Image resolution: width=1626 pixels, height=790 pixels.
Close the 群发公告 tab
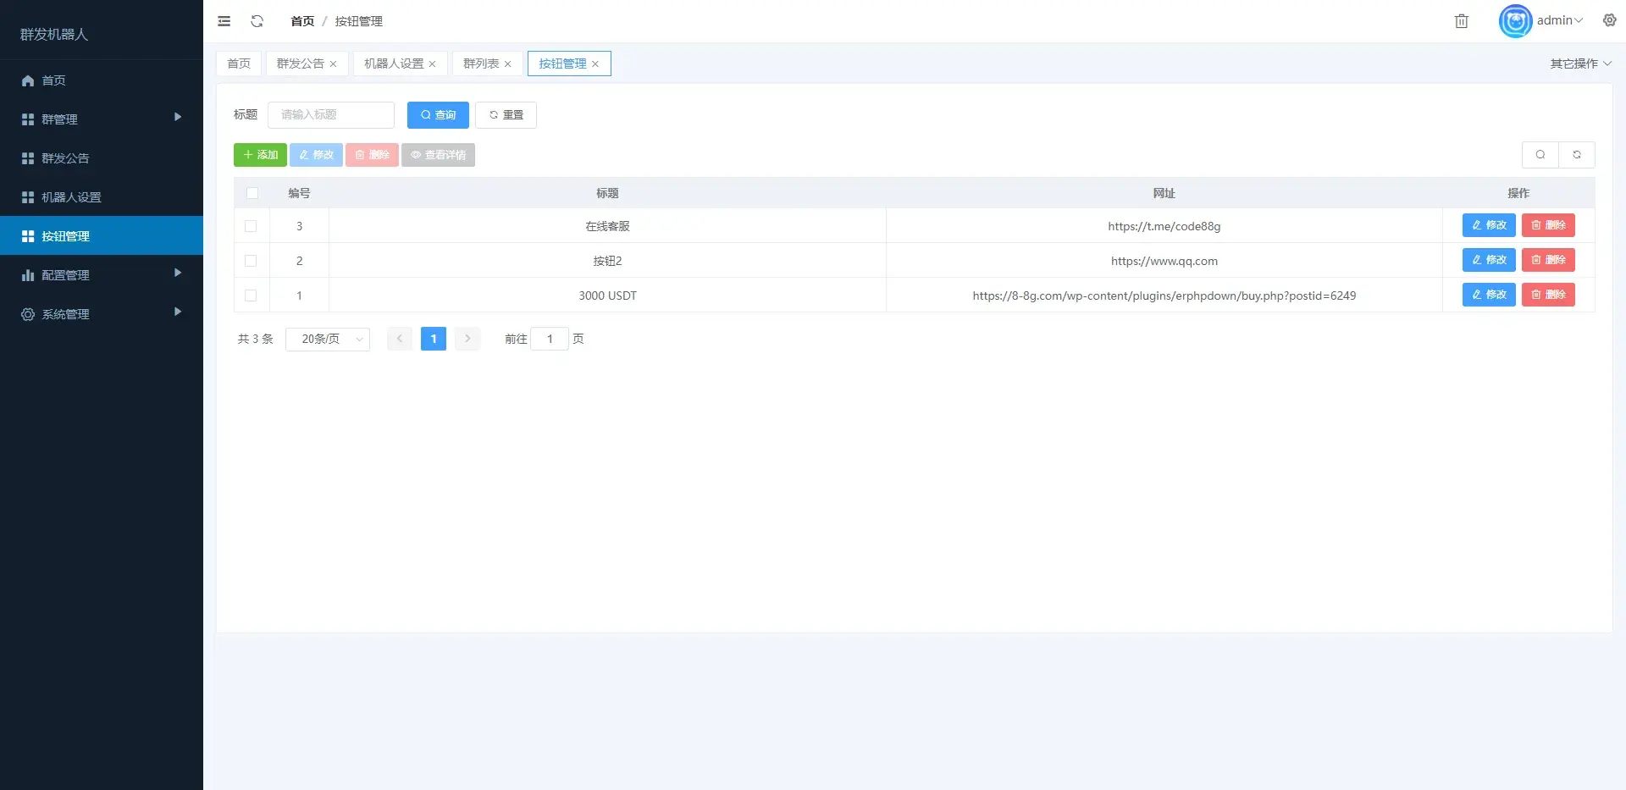point(334,64)
